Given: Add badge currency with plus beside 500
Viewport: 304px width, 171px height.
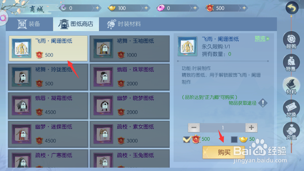Looking at the screenshot, I should click(244, 8).
